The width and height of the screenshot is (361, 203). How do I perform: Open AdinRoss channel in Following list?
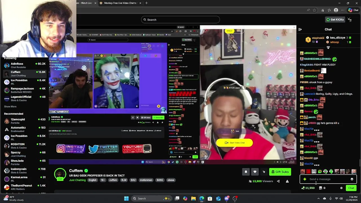coord(25,65)
